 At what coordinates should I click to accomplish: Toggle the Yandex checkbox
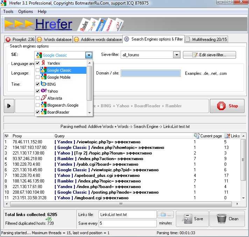(37, 63)
